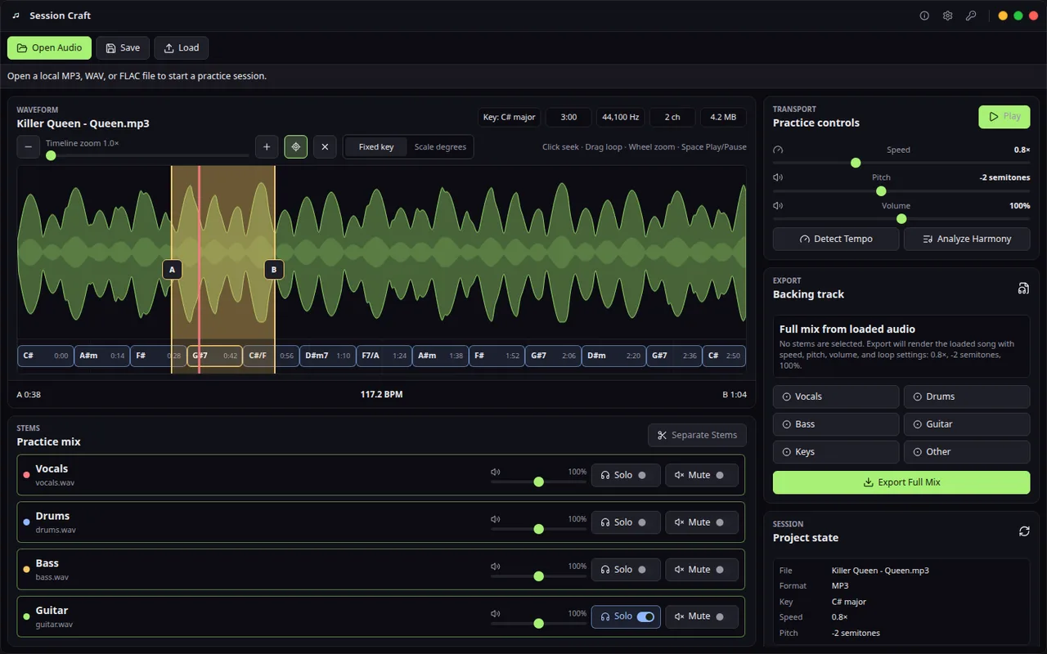The width and height of the screenshot is (1047, 654).
Task: Click the speaker icon next to Vocals volume
Action: click(x=495, y=472)
